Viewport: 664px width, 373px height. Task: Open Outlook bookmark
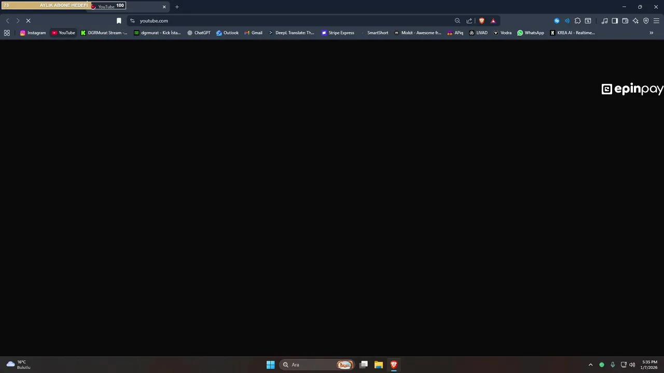click(227, 33)
